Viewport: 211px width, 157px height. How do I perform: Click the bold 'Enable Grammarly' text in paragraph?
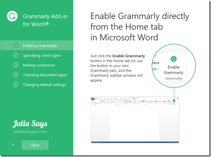click(x=129, y=56)
